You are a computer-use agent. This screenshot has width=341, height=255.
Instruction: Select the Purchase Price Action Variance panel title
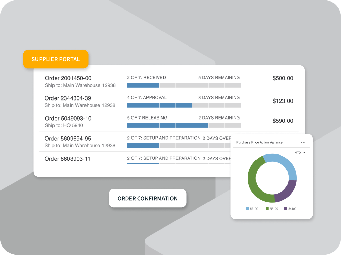[260, 143]
